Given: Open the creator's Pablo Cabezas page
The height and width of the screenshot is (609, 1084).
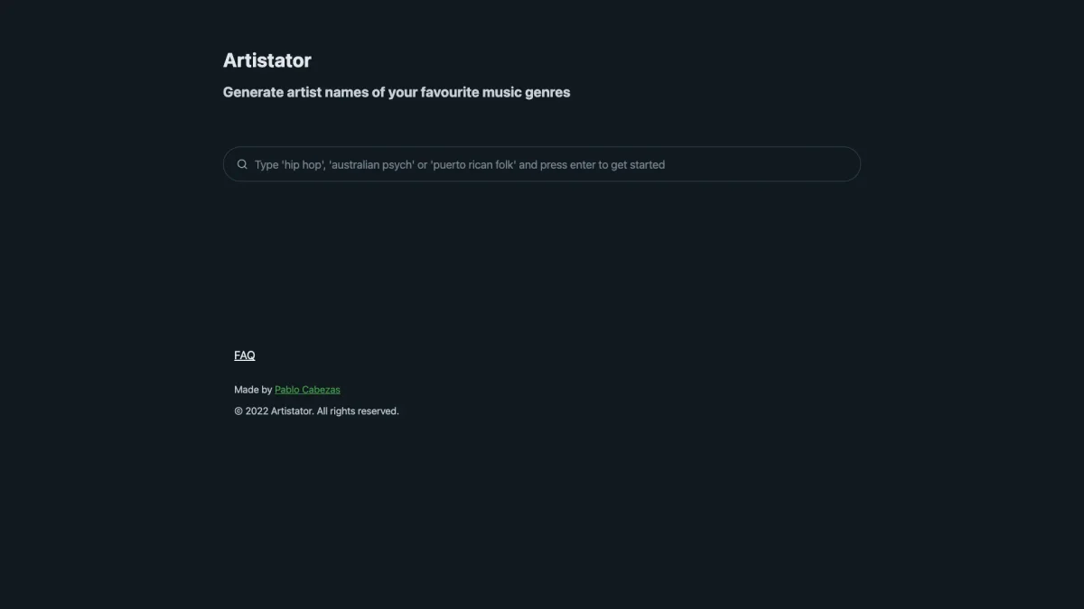Looking at the screenshot, I should (307, 390).
